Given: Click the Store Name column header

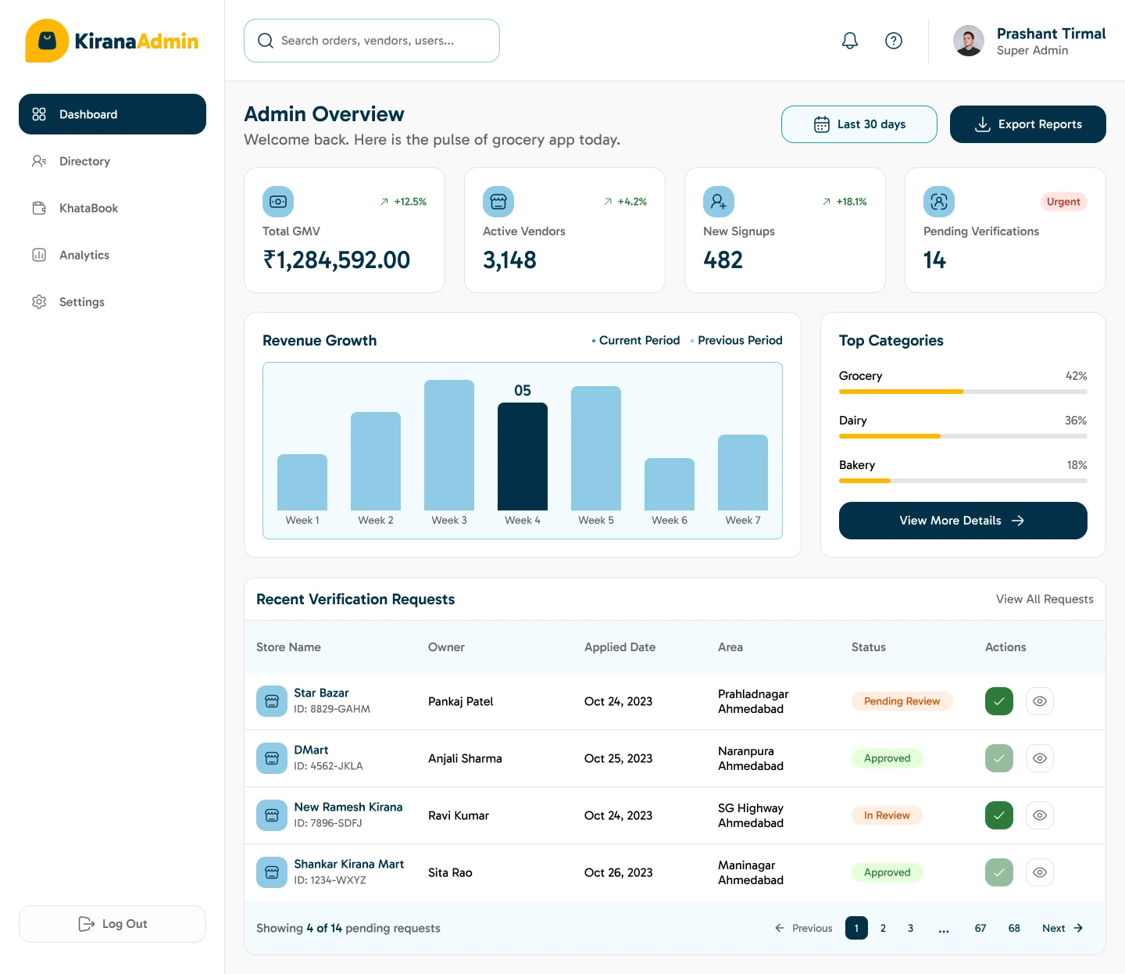Looking at the screenshot, I should [288, 647].
